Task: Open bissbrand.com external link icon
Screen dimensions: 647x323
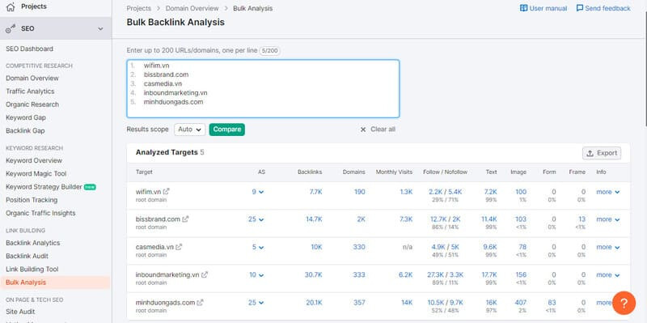Action: point(185,219)
